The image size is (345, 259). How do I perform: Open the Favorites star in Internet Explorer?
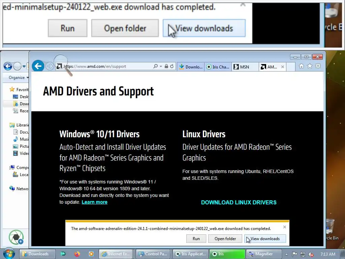click(x=310, y=66)
